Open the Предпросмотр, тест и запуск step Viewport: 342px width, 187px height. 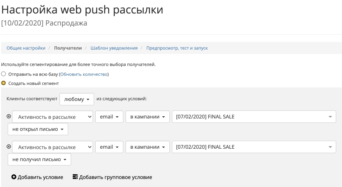[177, 48]
